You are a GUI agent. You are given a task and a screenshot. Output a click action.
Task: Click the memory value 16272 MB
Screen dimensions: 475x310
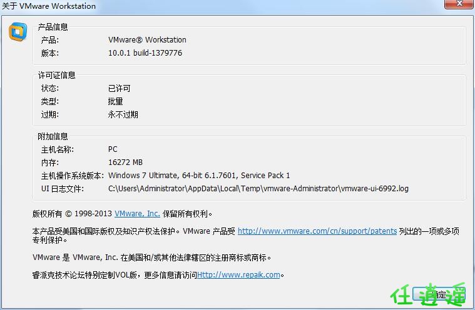(x=125, y=162)
